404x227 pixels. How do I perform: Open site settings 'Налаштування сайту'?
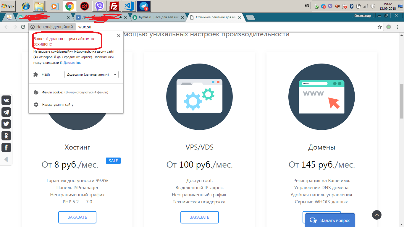[58, 105]
